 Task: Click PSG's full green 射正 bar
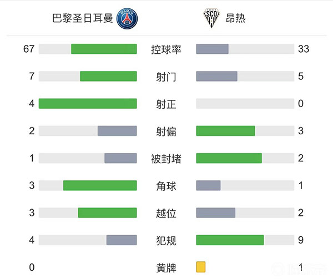pos(88,104)
